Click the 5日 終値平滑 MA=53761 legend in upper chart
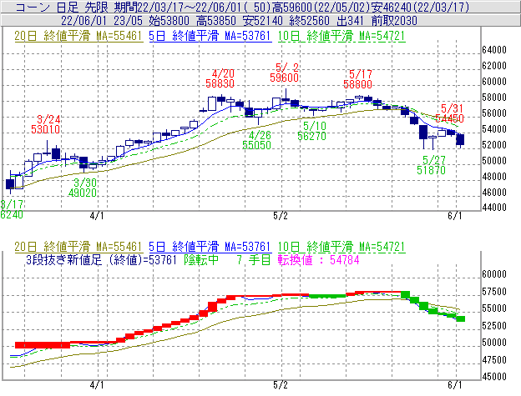This screenshot has width=521, height=396. coord(210,36)
